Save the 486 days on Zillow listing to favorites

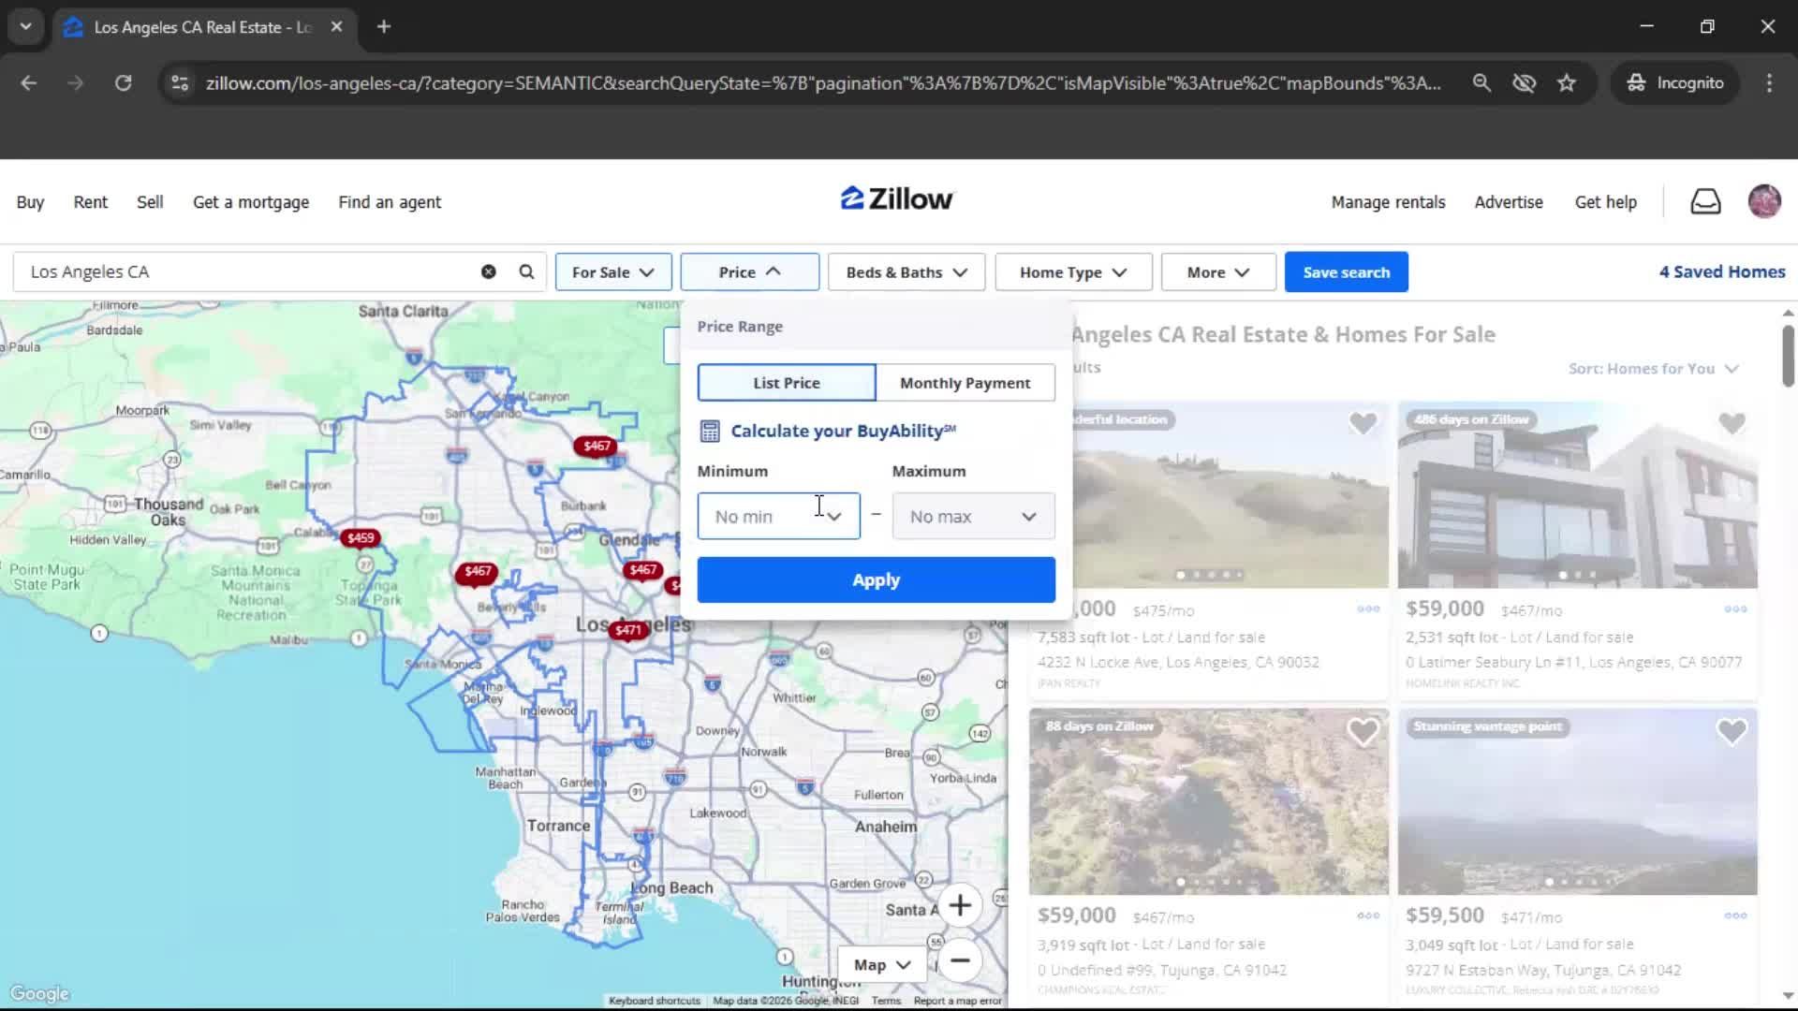1732,423
